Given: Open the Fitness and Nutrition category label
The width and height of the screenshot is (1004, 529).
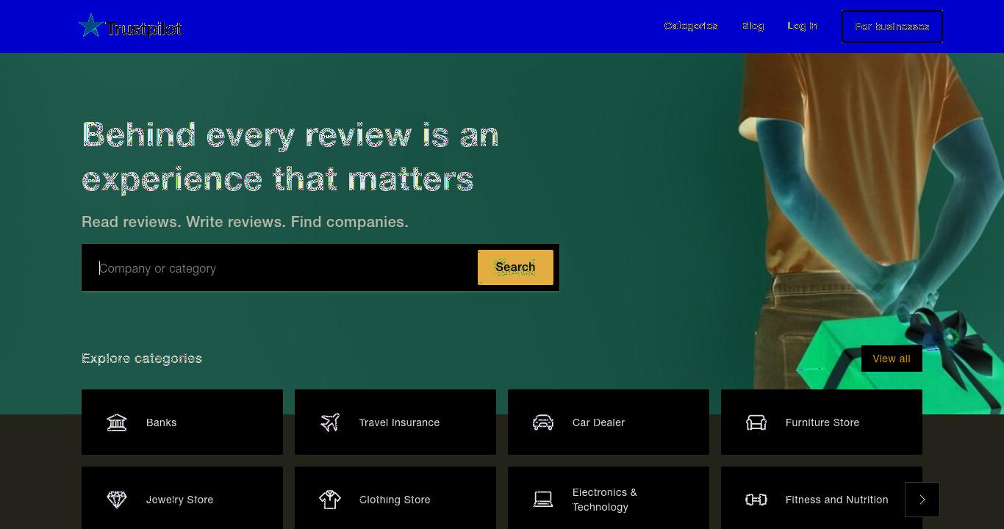Looking at the screenshot, I should 836,500.
